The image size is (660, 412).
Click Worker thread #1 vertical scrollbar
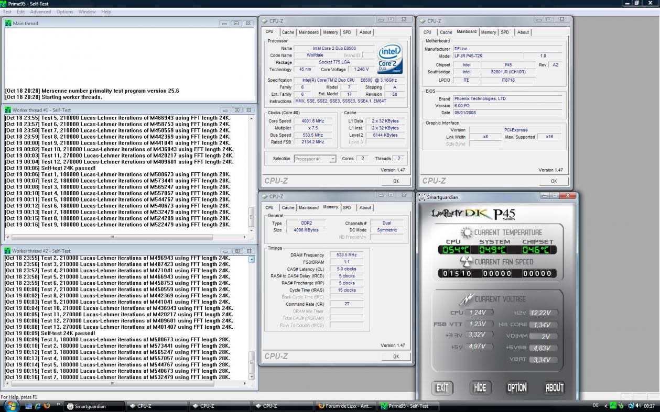(251, 174)
